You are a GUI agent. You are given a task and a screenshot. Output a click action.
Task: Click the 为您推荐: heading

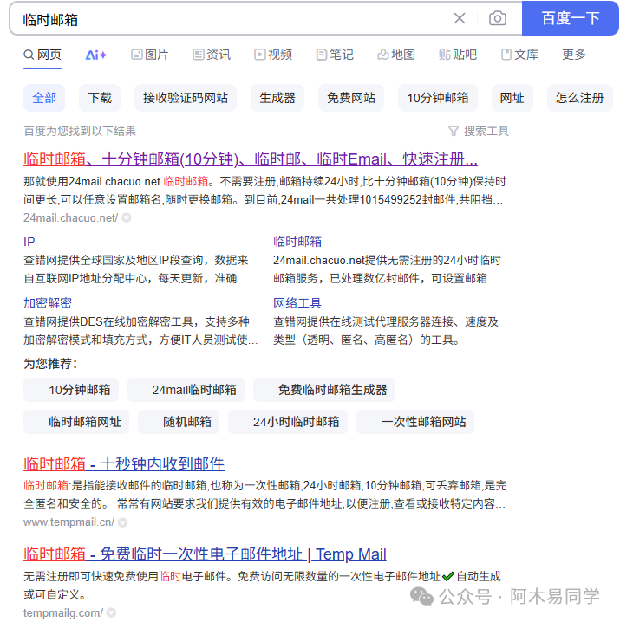(50, 363)
